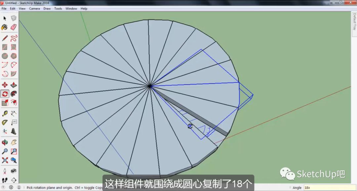Pick the 2 Point Arc tool
357x191 pixels.
(14, 65)
